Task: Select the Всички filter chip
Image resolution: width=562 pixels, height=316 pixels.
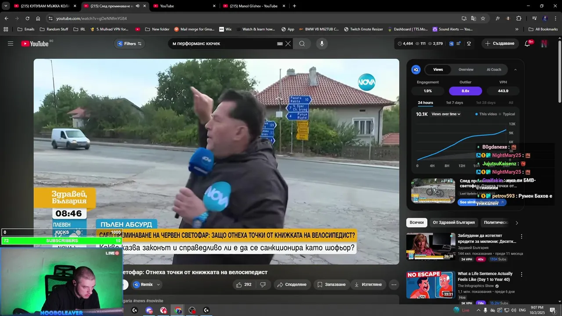Action: coord(417,223)
